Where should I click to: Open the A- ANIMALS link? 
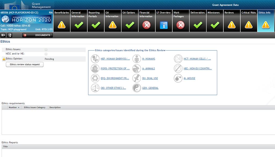(x=149, y=69)
